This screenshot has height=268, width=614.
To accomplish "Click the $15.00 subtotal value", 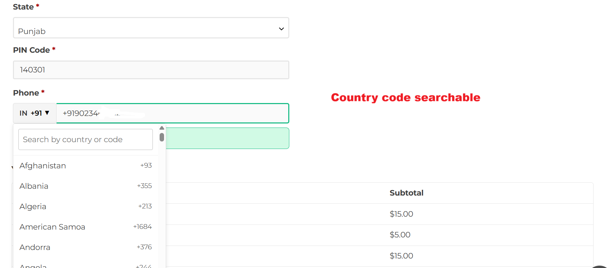I will pos(401,214).
